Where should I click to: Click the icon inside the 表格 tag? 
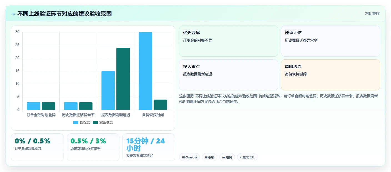pyautogui.click(x=206, y=158)
